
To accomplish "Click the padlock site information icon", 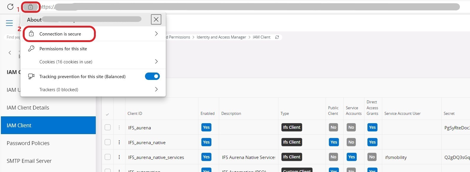I will pos(31,7).
